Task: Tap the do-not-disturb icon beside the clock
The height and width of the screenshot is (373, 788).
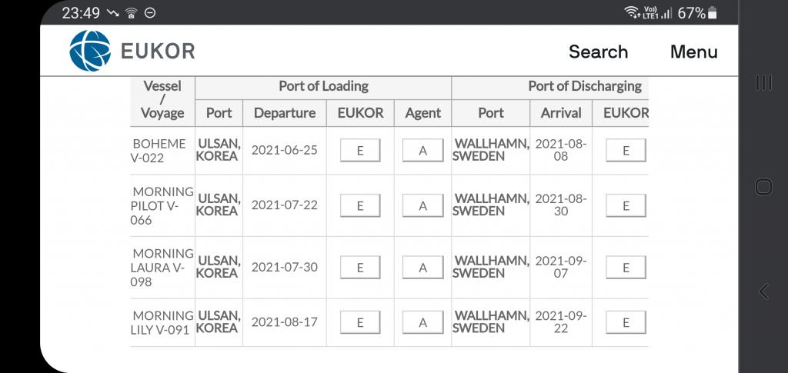Action: coord(150,13)
